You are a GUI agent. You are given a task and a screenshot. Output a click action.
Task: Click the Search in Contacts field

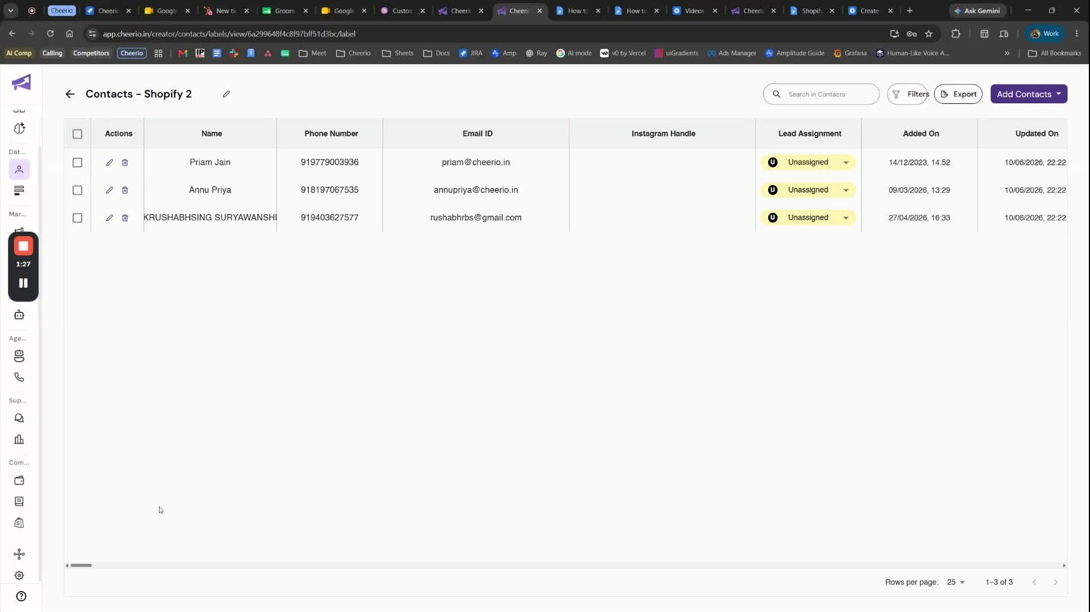click(821, 94)
